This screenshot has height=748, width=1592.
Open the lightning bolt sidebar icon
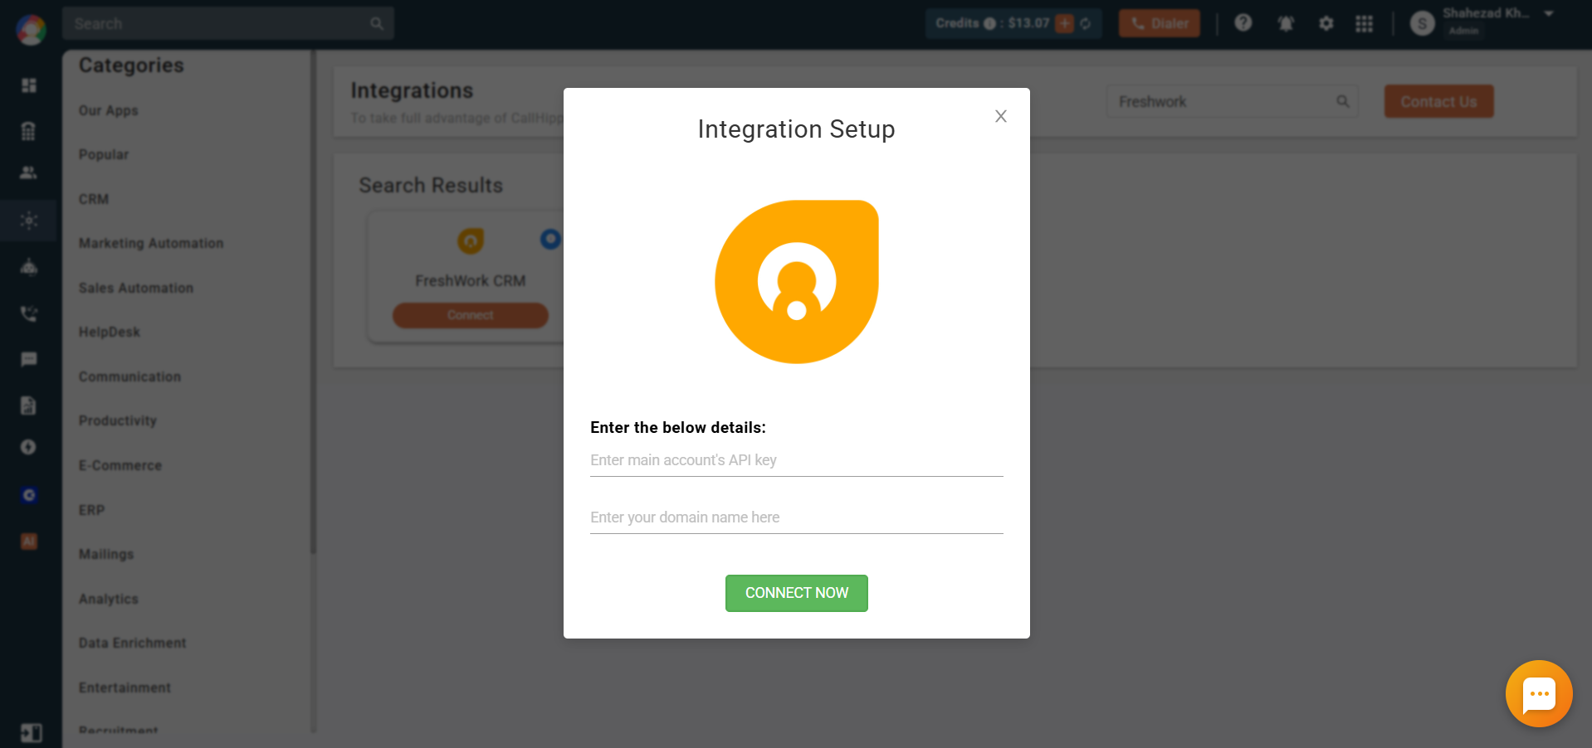[29, 448]
